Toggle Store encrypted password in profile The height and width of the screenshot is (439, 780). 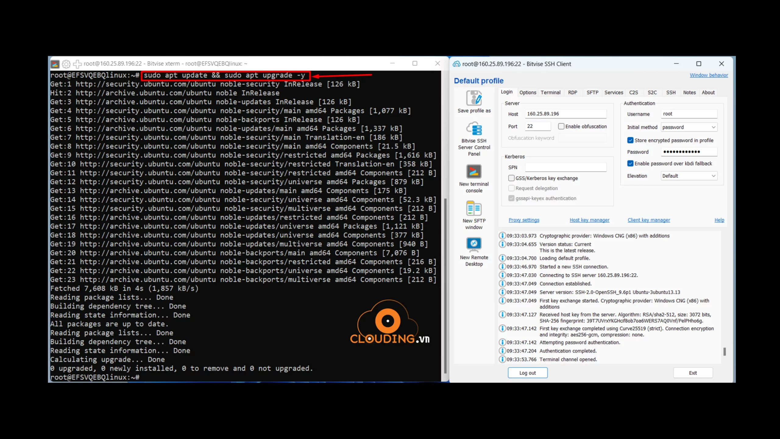tap(630, 140)
